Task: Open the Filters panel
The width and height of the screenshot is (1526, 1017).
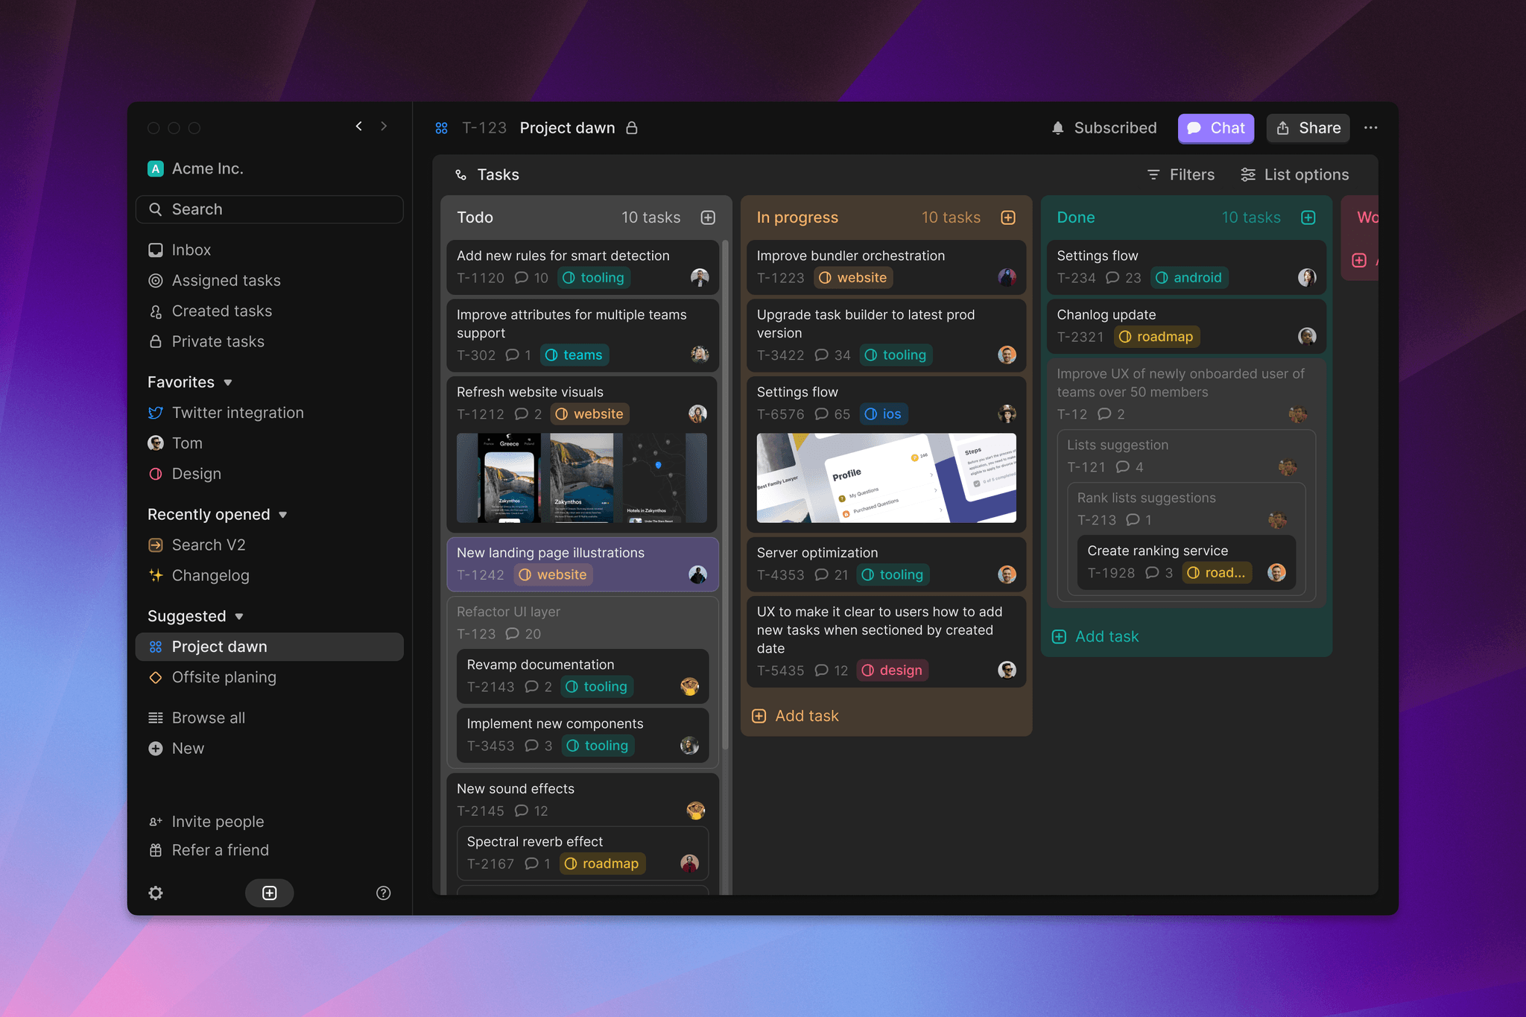Action: 1181,174
